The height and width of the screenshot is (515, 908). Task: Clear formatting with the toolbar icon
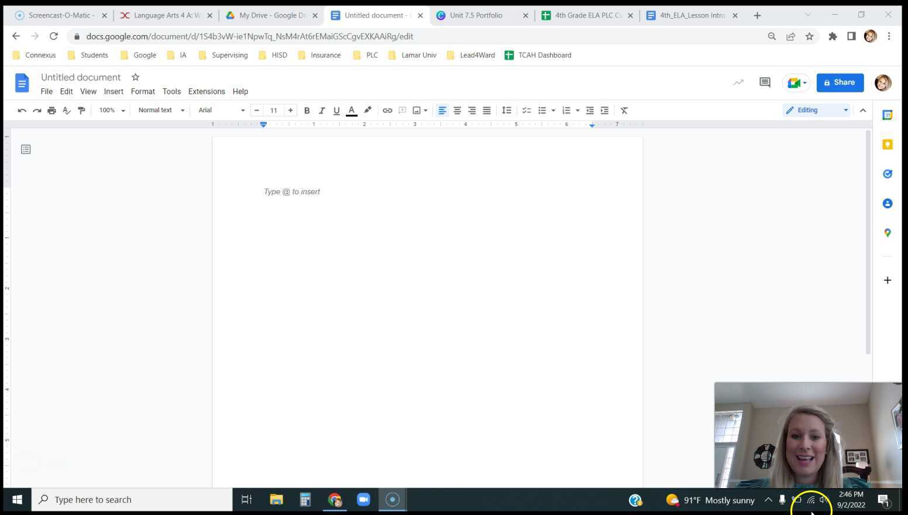pyautogui.click(x=624, y=110)
